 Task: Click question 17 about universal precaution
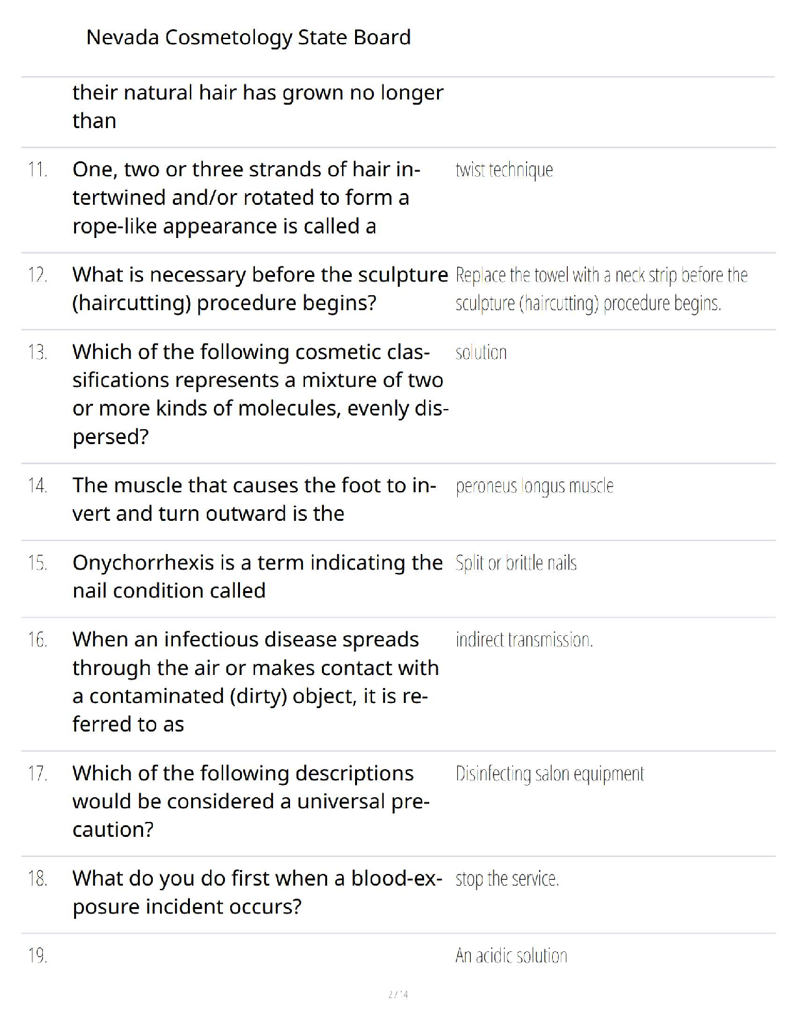(250, 801)
